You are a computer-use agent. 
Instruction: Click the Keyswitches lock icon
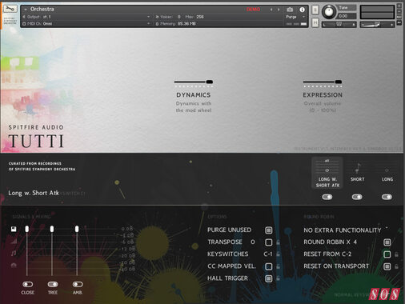coord(279,254)
